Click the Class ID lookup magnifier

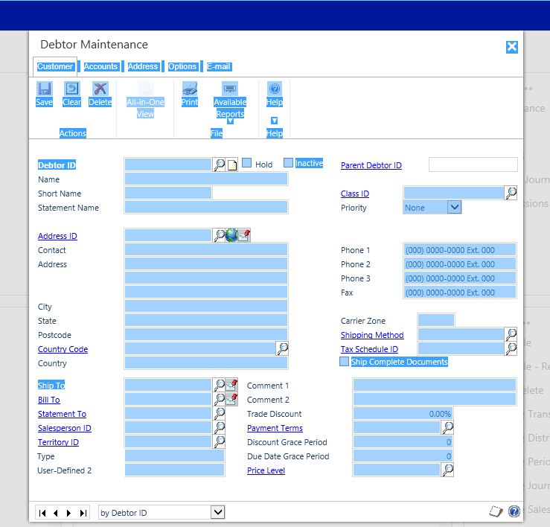coord(511,194)
